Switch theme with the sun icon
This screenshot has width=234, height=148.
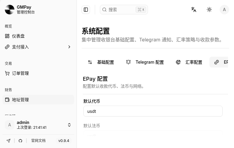click(209, 10)
